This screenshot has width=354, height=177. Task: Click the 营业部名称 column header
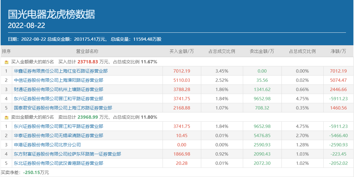coord(87,51)
